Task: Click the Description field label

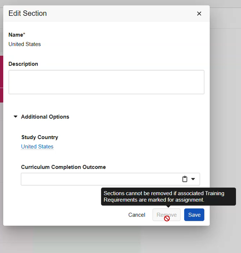Action: click(23, 64)
